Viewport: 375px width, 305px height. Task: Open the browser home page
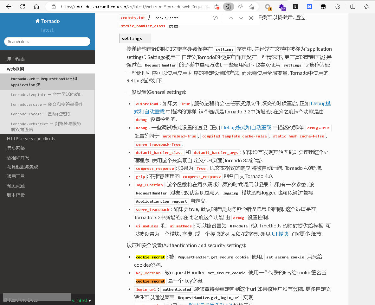(x=36, y=6)
